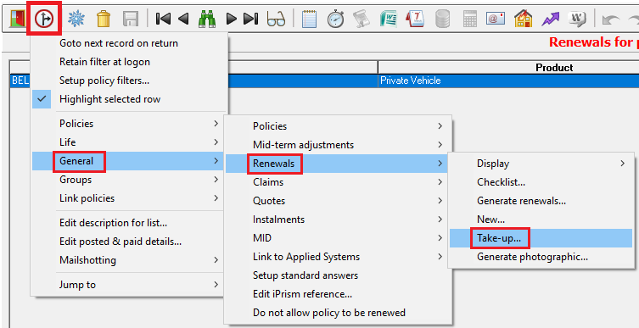Open the Renewals submenu
The height and width of the screenshot is (328, 639).
coord(338,164)
